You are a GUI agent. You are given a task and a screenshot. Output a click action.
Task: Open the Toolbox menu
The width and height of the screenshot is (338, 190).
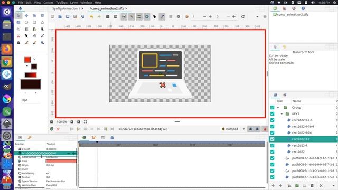62,2
